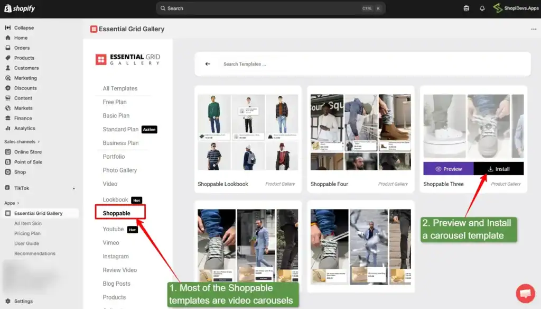This screenshot has height=309, width=541.
Task: Click the Customers icon
Action: 7,68
